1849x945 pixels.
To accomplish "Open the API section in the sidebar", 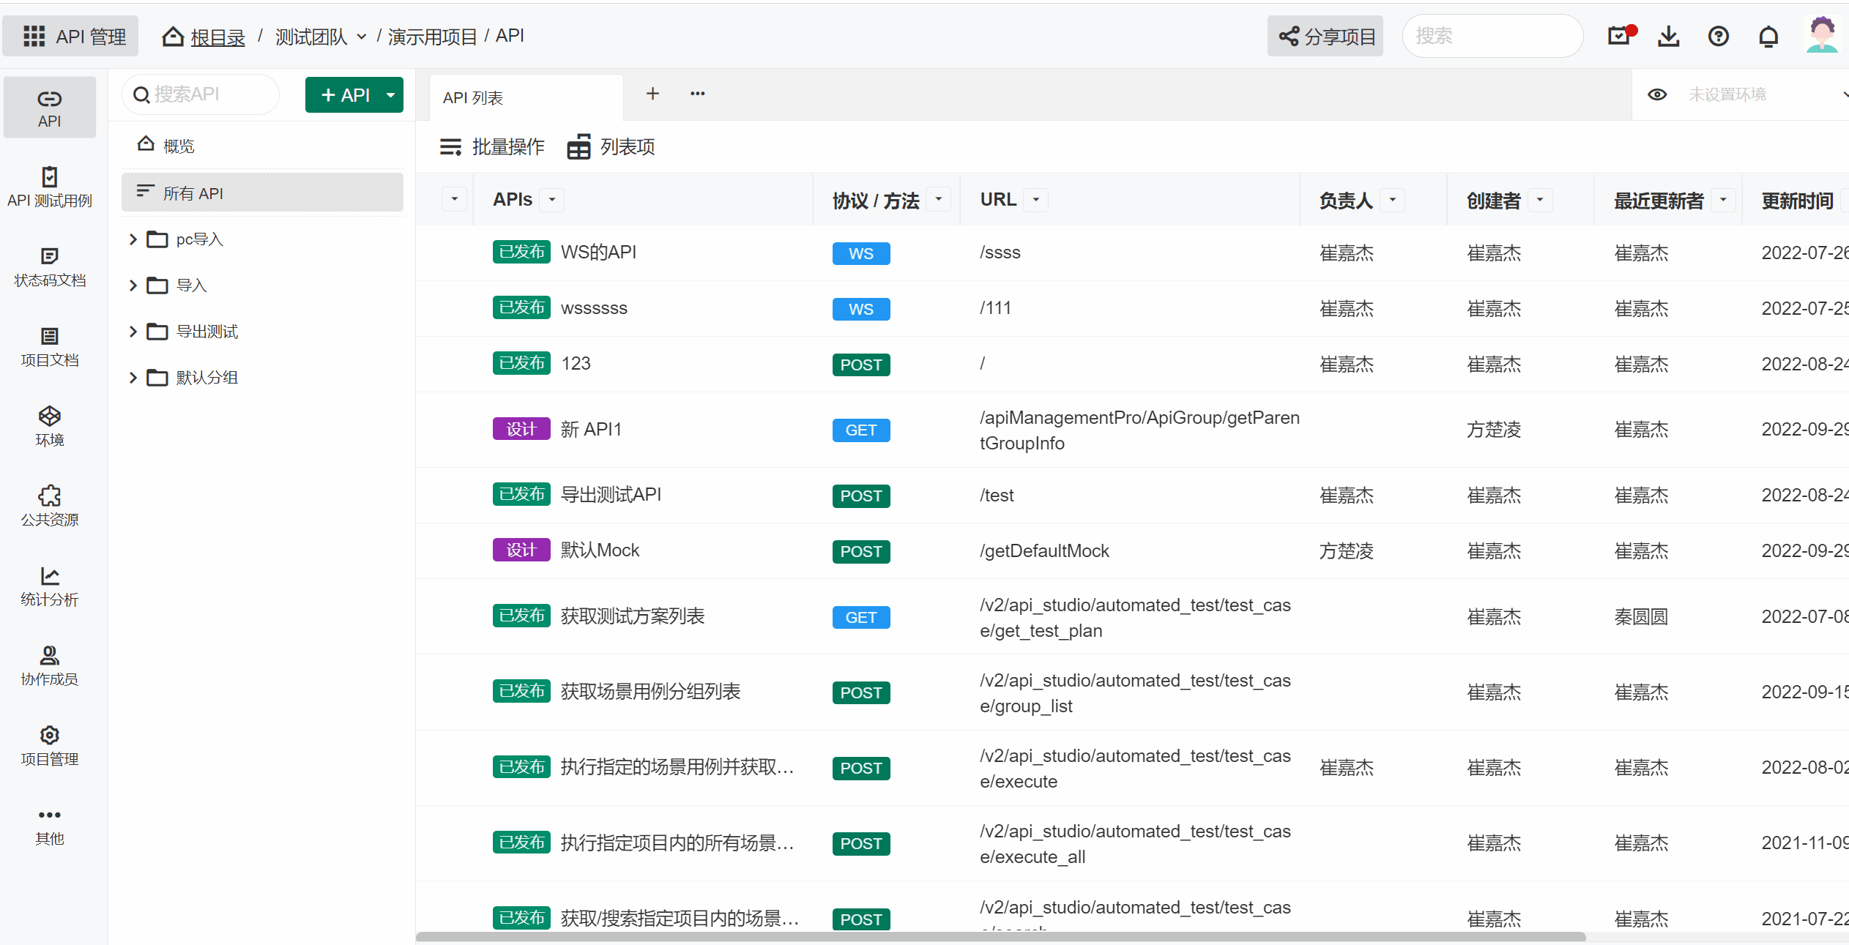I will click(x=49, y=107).
